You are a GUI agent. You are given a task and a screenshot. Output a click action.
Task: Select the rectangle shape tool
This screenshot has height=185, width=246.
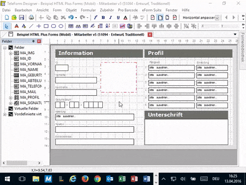click(x=46, y=26)
